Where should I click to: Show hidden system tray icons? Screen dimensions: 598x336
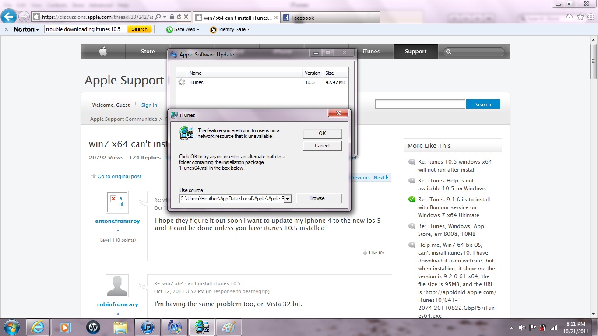click(x=512, y=328)
